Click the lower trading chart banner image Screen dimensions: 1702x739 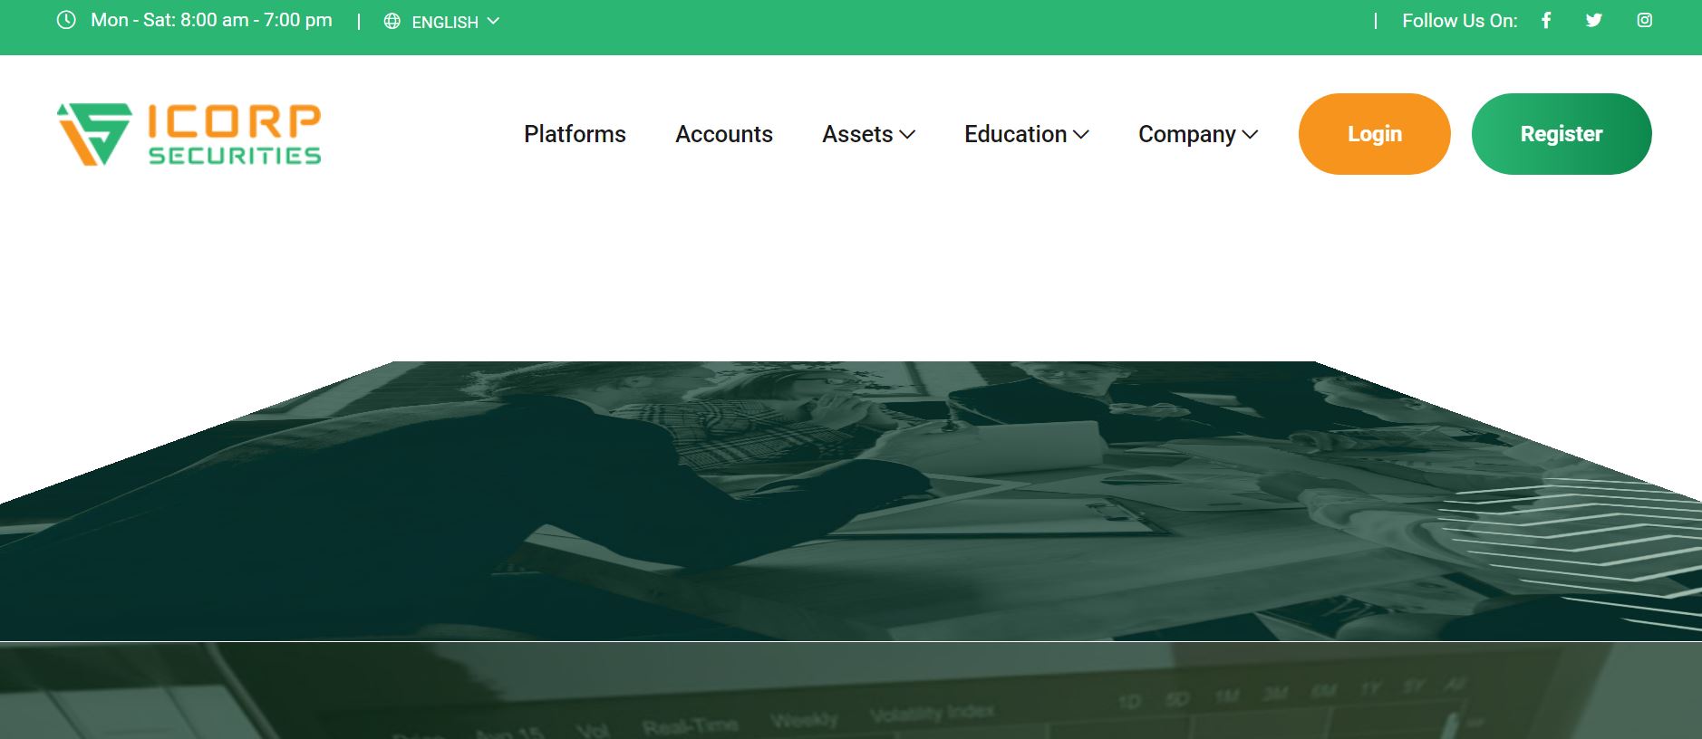850,693
